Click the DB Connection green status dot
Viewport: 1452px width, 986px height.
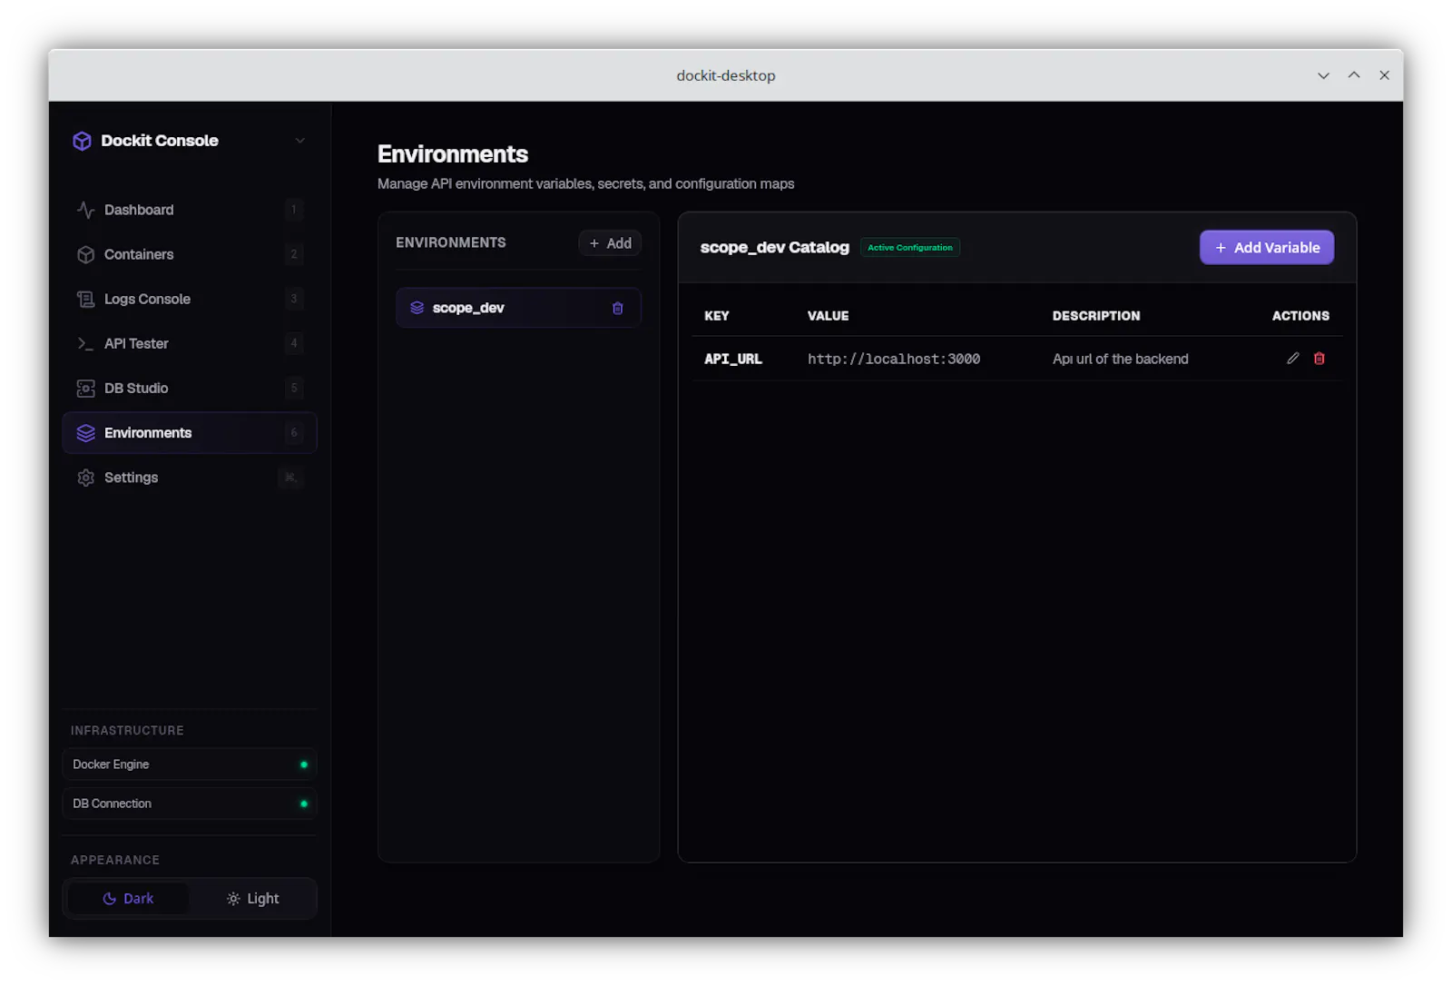tap(304, 804)
